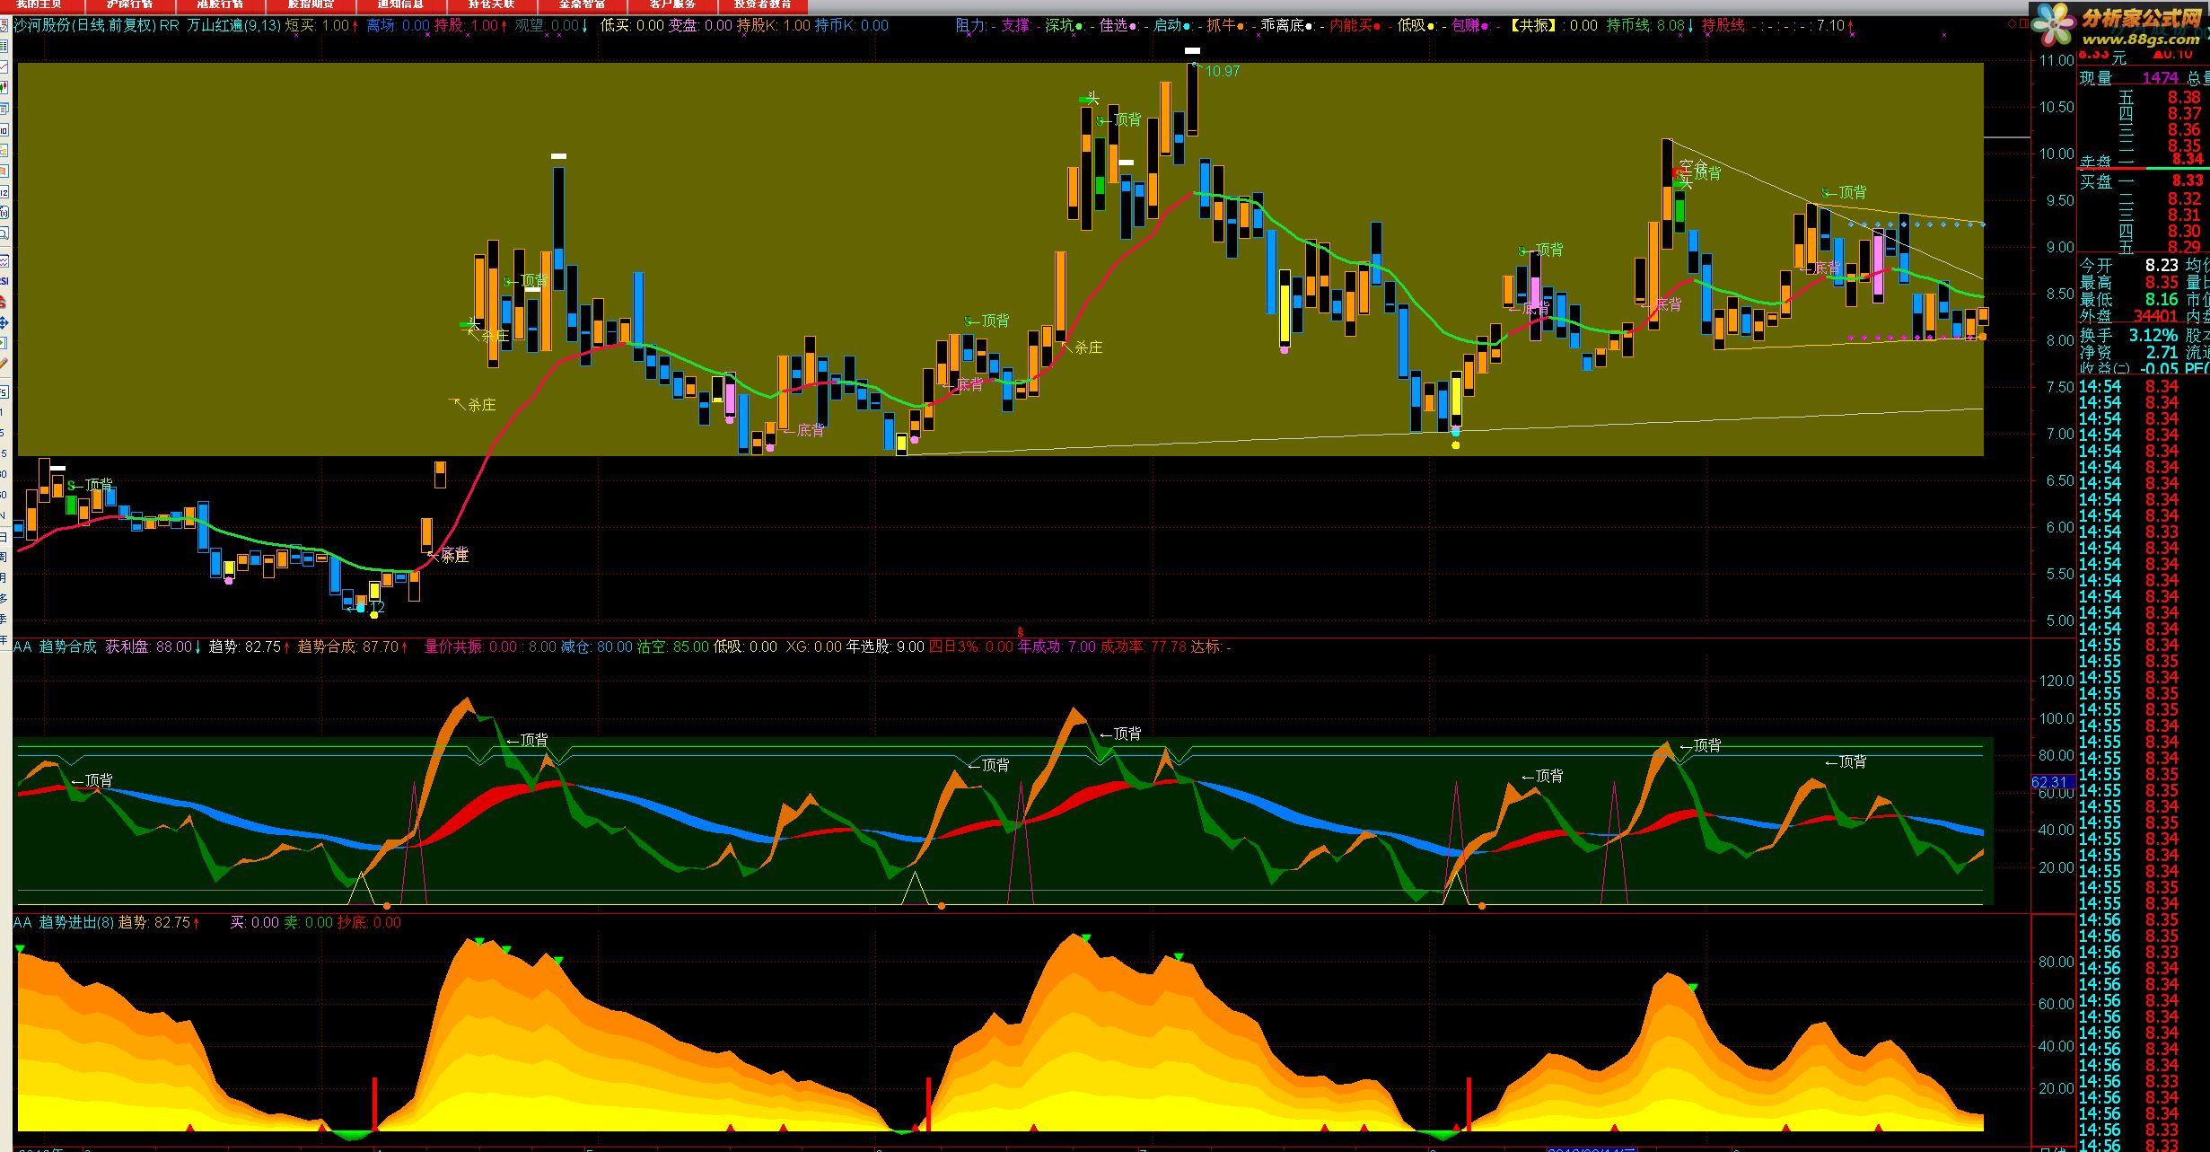This screenshot has width=2210, height=1152.
Task: Click the buy-five price 8.29
Action: (x=2184, y=247)
